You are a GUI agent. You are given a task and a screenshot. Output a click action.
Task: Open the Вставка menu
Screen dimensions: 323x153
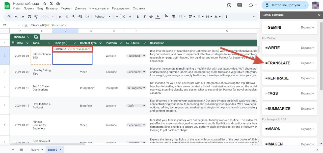coord(52,8)
